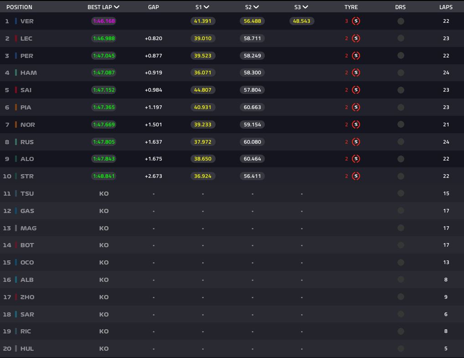Click the soft tyre icon for PIA
The image size is (464, 358).
pos(356,107)
